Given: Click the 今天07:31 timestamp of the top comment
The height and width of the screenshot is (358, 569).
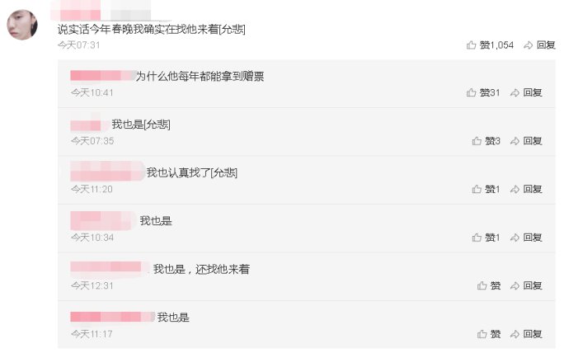Looking at the screenshot, I should (78, 45).
